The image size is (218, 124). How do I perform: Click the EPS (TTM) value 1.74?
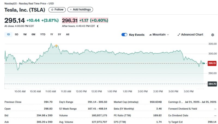159,122
